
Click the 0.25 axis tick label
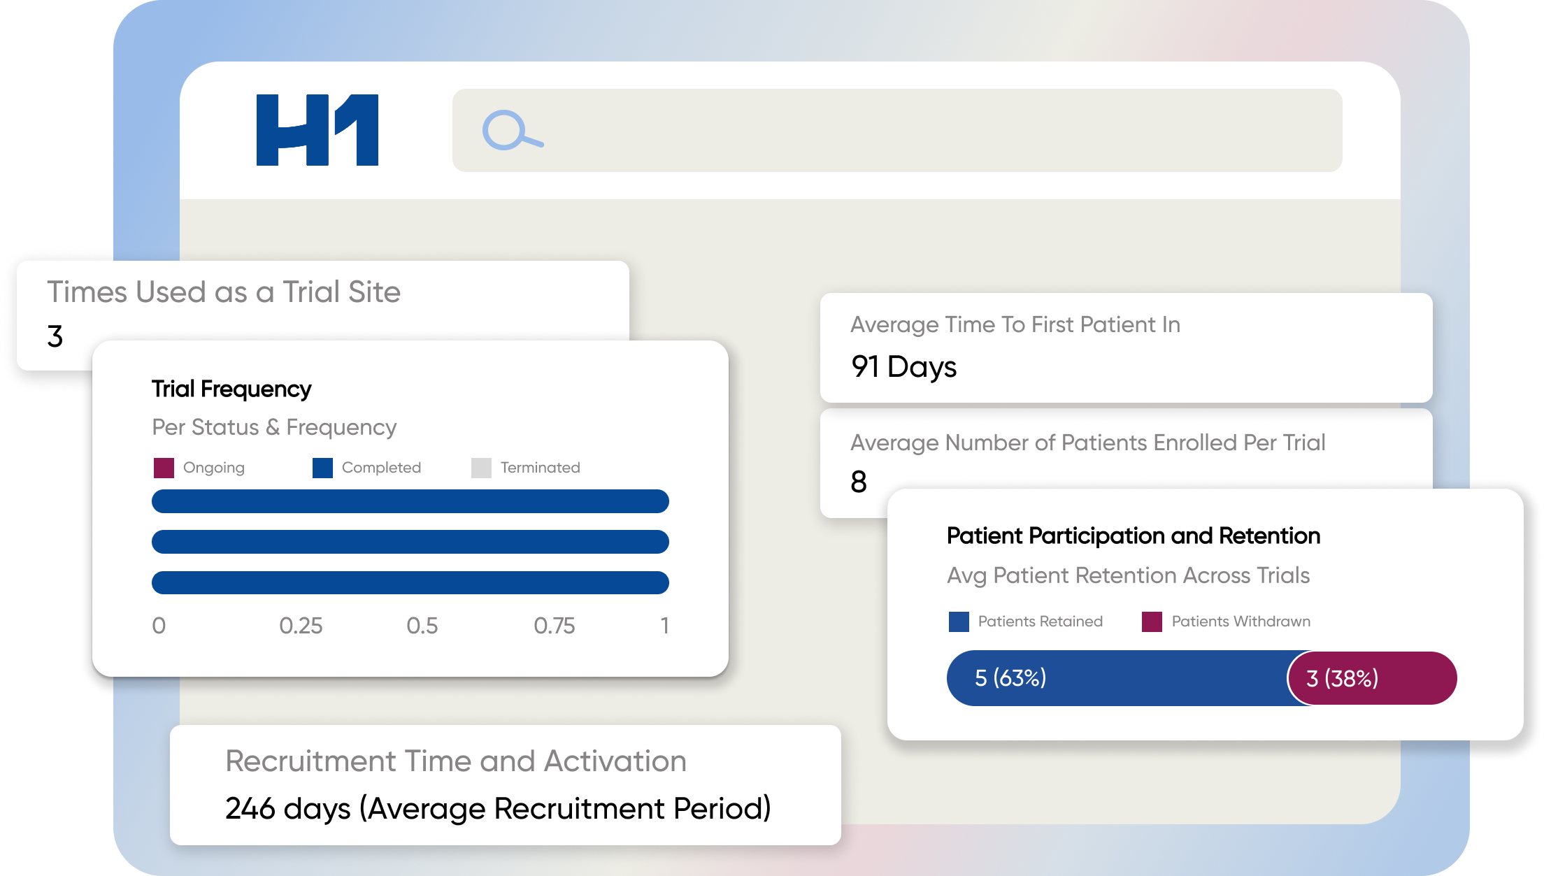(301, 626)
